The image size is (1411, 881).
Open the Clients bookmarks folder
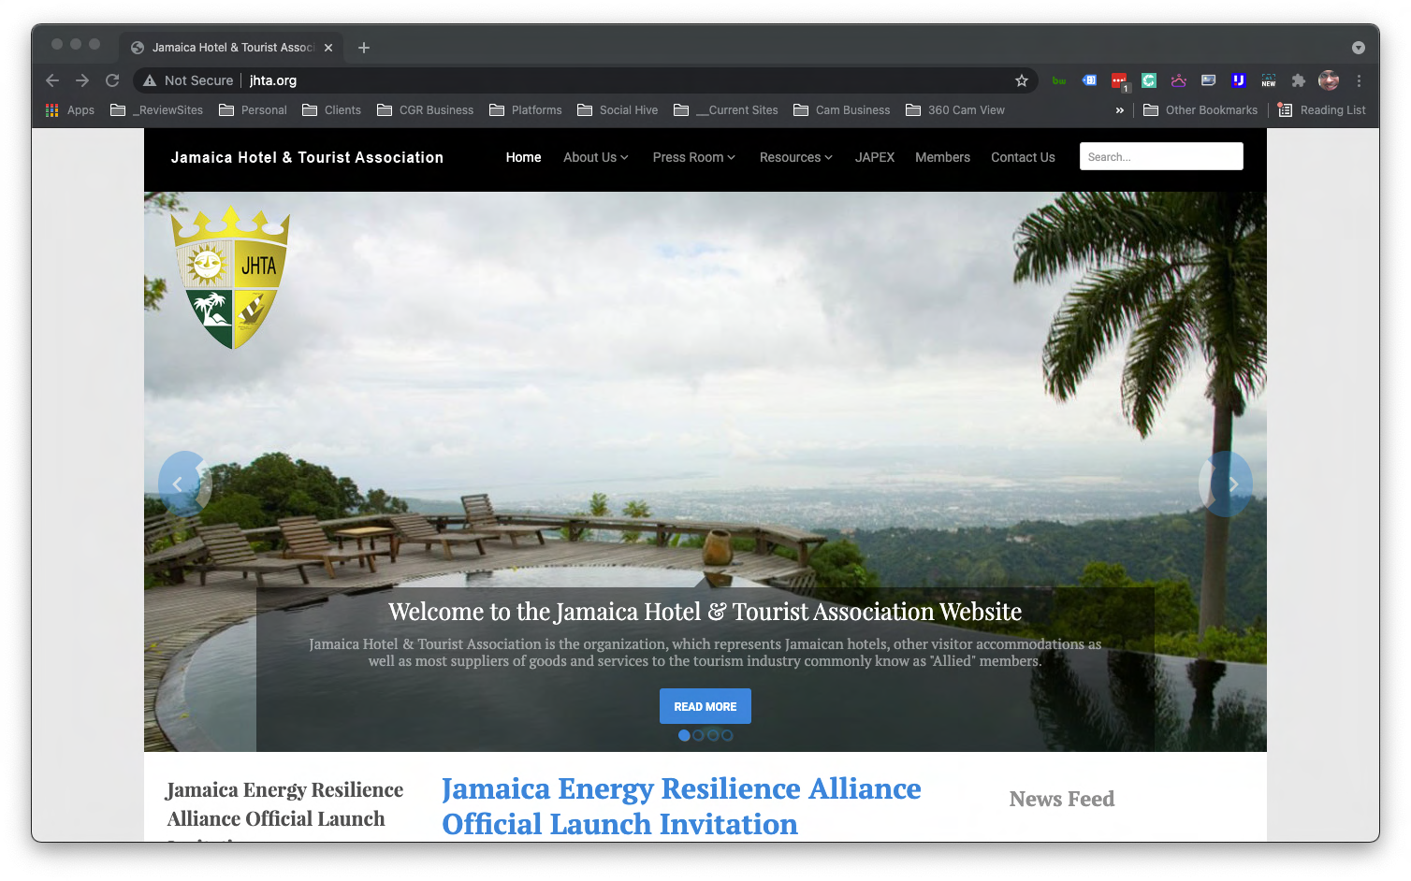pyautogui.click(x=331, y=110)
